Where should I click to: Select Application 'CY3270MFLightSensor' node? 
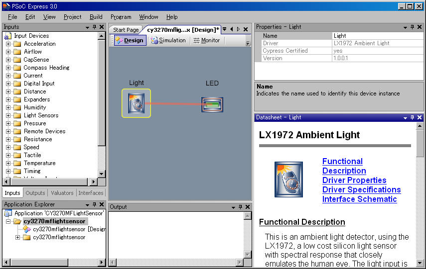pyautogui.click(x=59, y=213)
